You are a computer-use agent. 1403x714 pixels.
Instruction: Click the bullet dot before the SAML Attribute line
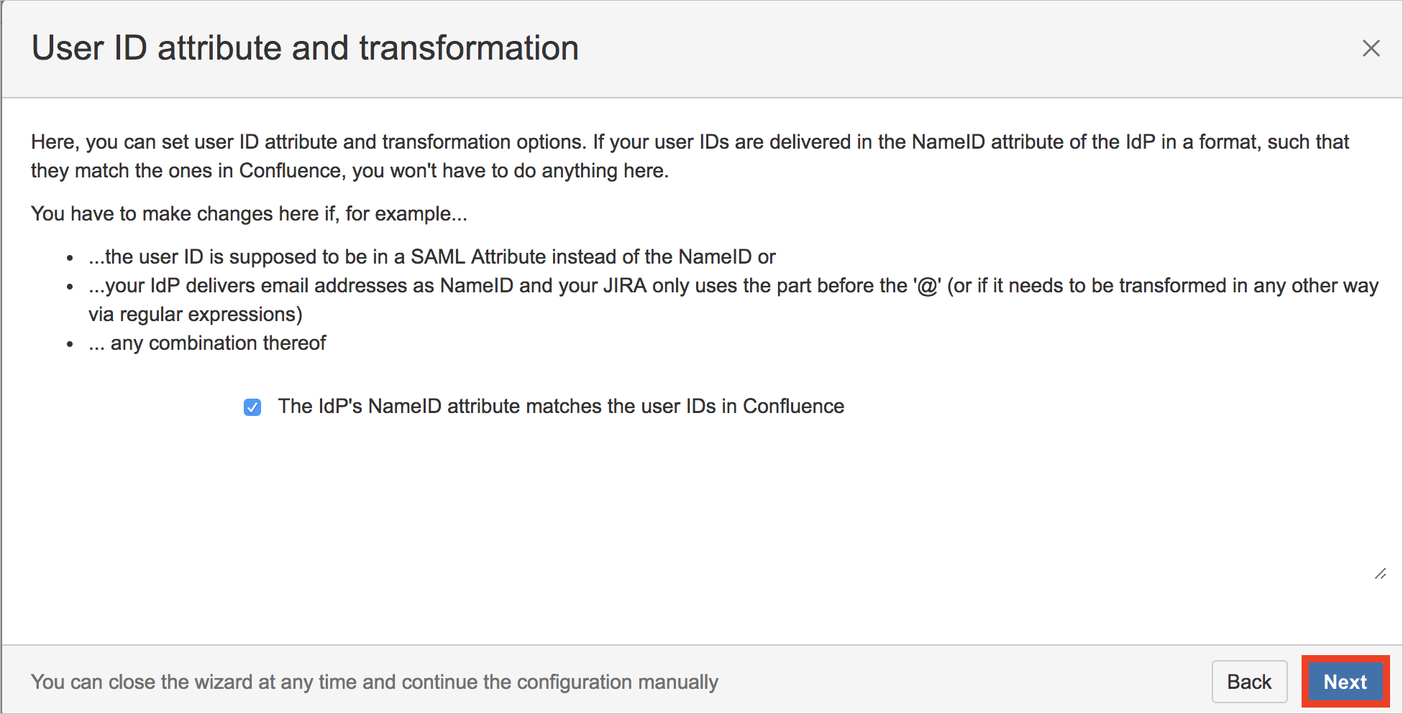tap(70, 258)
